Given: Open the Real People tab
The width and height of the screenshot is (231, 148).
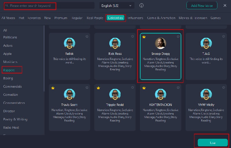Looking at the screenshot, I should [x=95, y=18].
